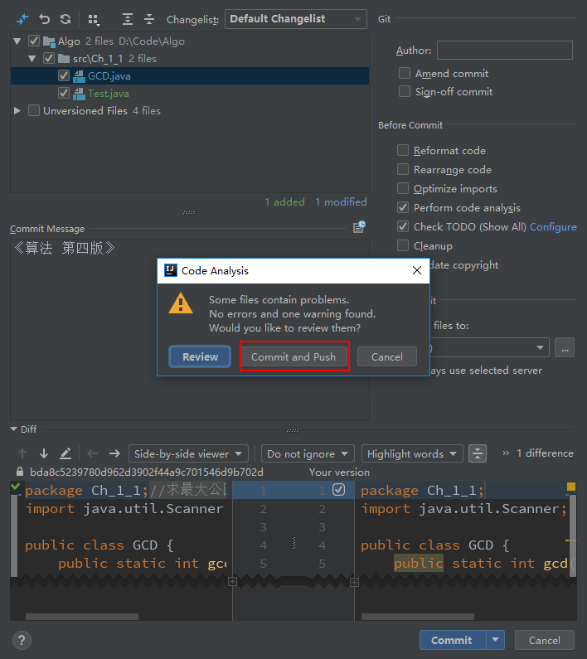Click the Configure link for TODO check

tap(553, 227)
